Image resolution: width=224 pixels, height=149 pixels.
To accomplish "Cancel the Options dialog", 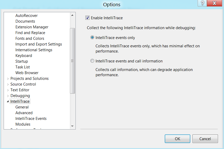I will tap(205, 139).
